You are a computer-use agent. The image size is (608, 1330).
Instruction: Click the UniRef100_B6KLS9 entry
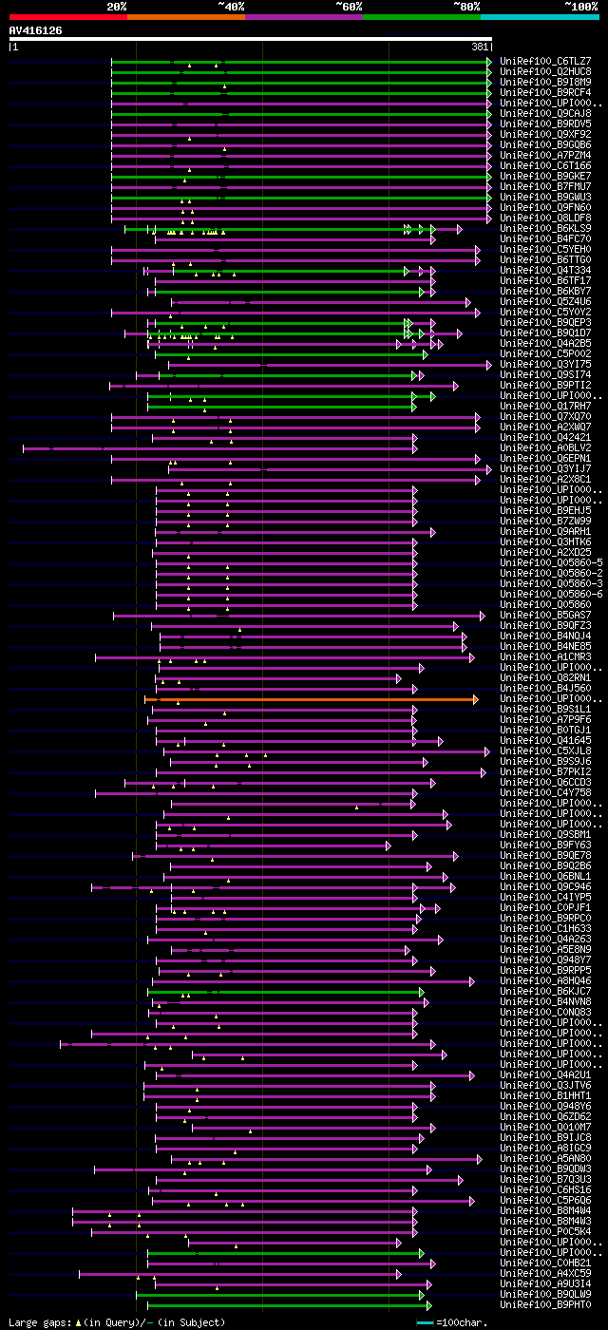(x=547, y=229)
